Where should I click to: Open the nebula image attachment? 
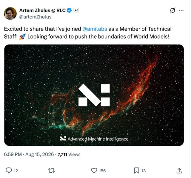click(x=94, y=95)
